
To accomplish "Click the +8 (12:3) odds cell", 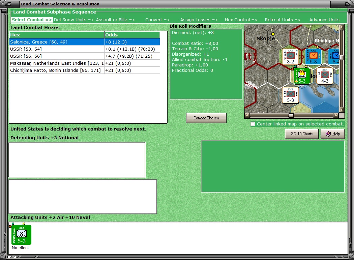I will (132, 42).
